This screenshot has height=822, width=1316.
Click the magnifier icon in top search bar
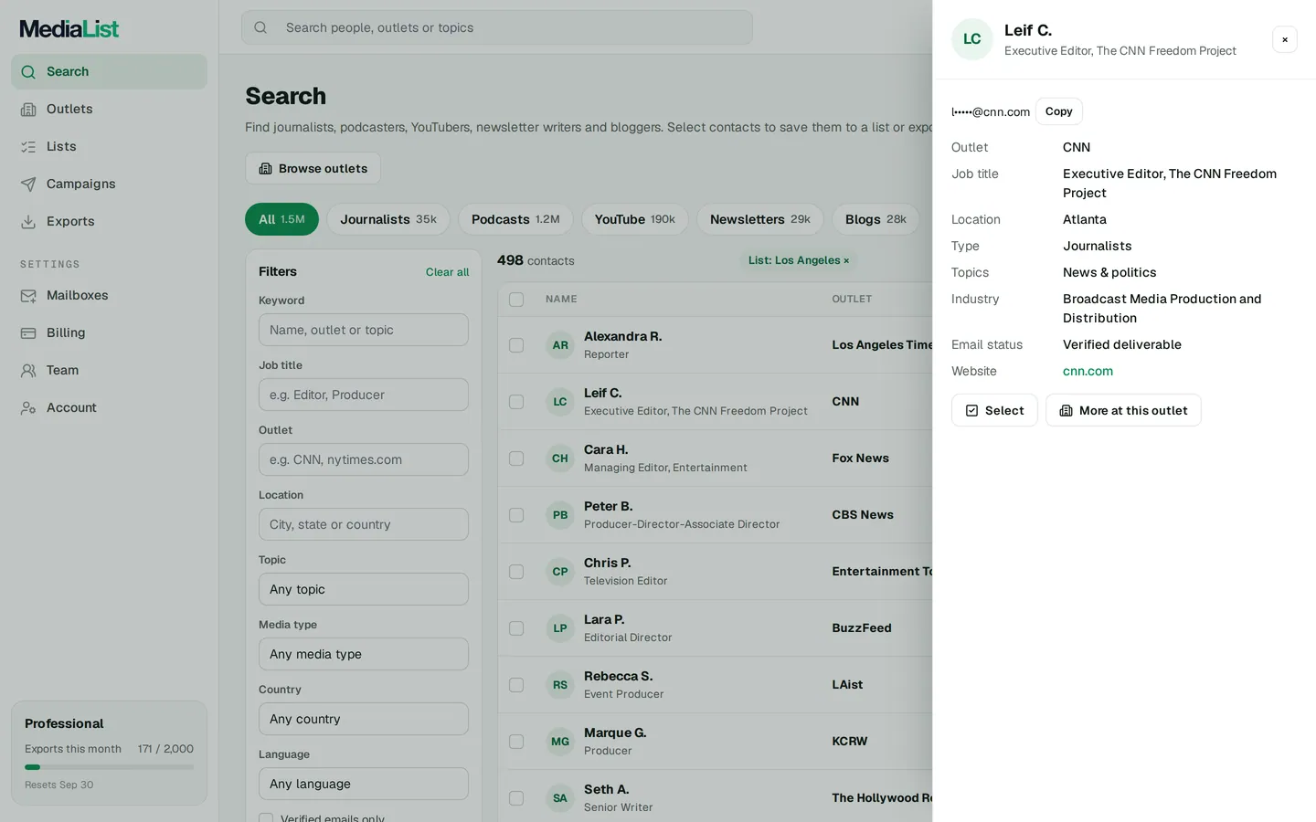click(x=260, y=27)
